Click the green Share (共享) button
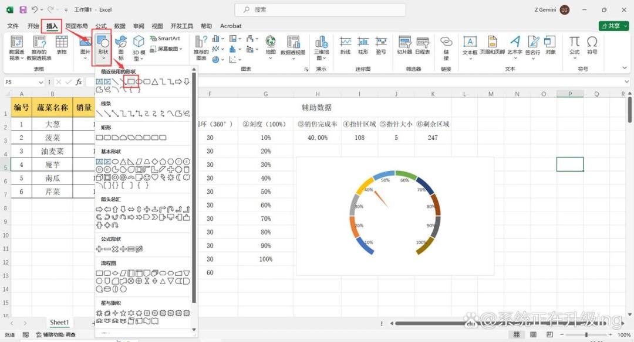The width and height of the screenshot is (634, 342). coord(613,26)
